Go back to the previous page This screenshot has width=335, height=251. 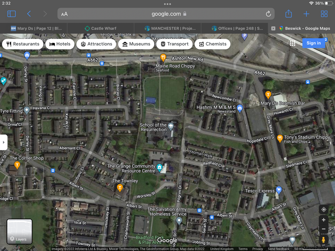(29, 14)
